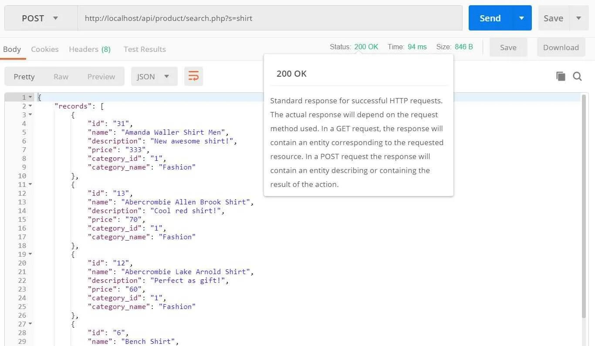Collapse the fold arrow on line 3

click(x=30, y=115)
